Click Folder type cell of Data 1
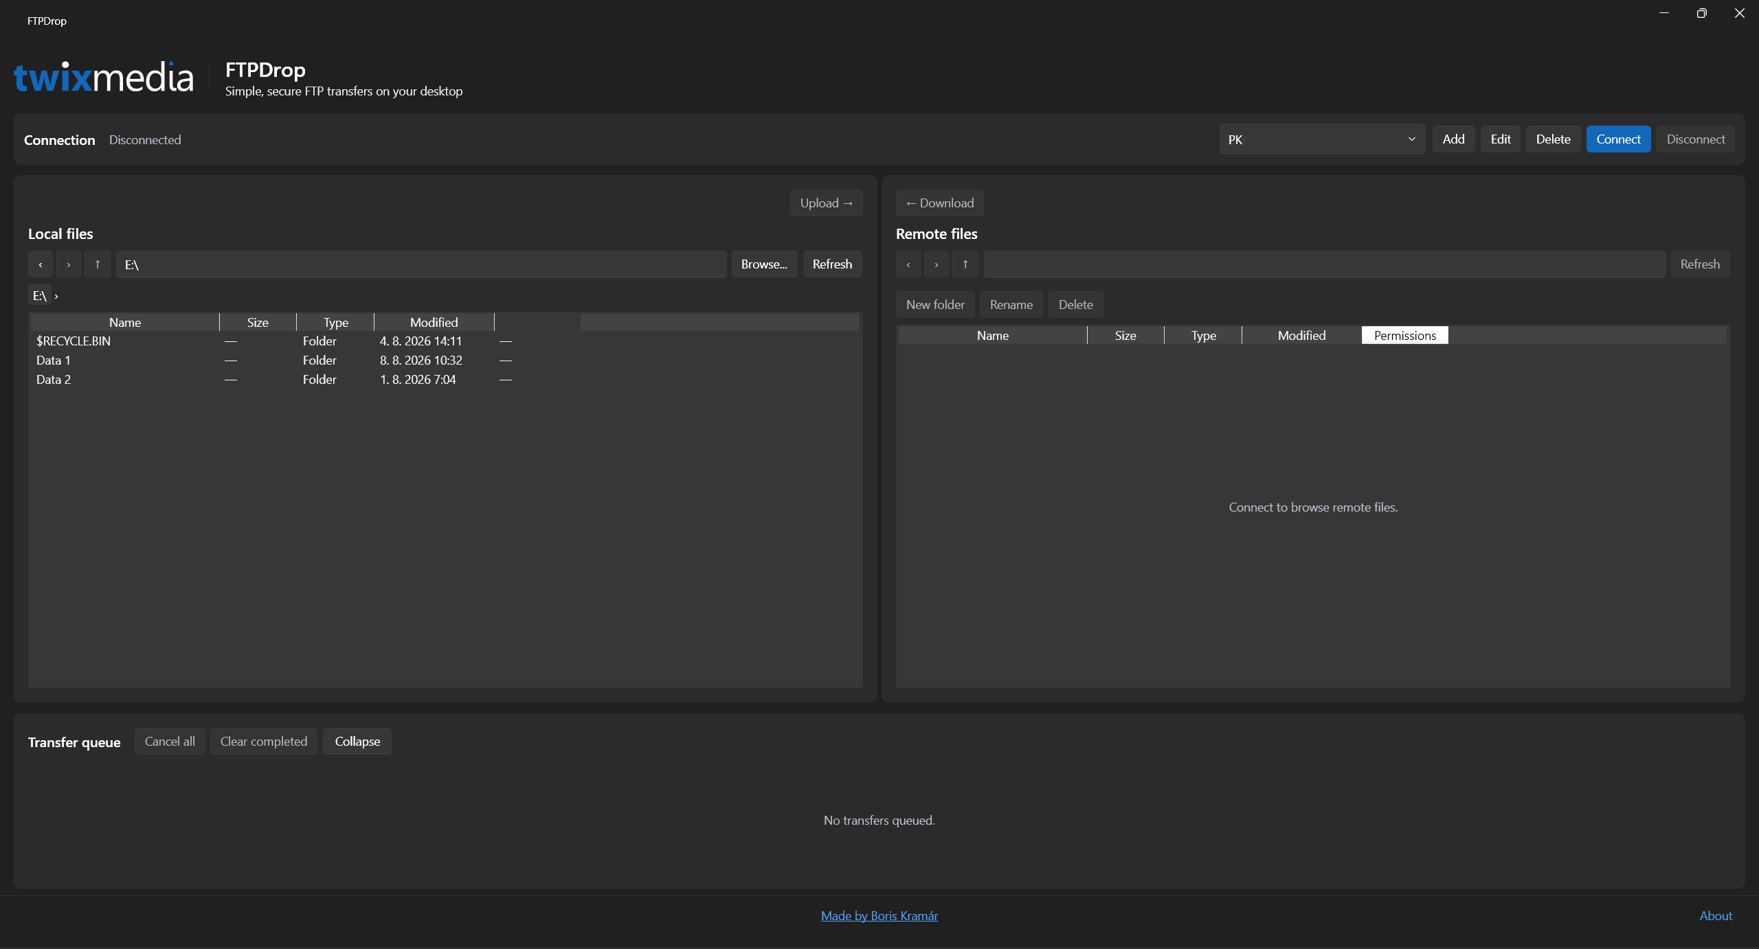Viewport: 1759px width, 949px height. tap(320, 361)
